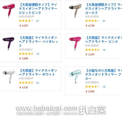Open the violet KHD-9200/V dryer image
This screenshot has width=122, height=118.
tap(8, 44)
